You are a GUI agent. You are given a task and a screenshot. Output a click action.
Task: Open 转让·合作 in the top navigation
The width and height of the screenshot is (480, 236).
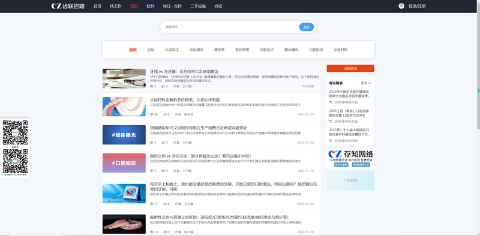[172, 6]
